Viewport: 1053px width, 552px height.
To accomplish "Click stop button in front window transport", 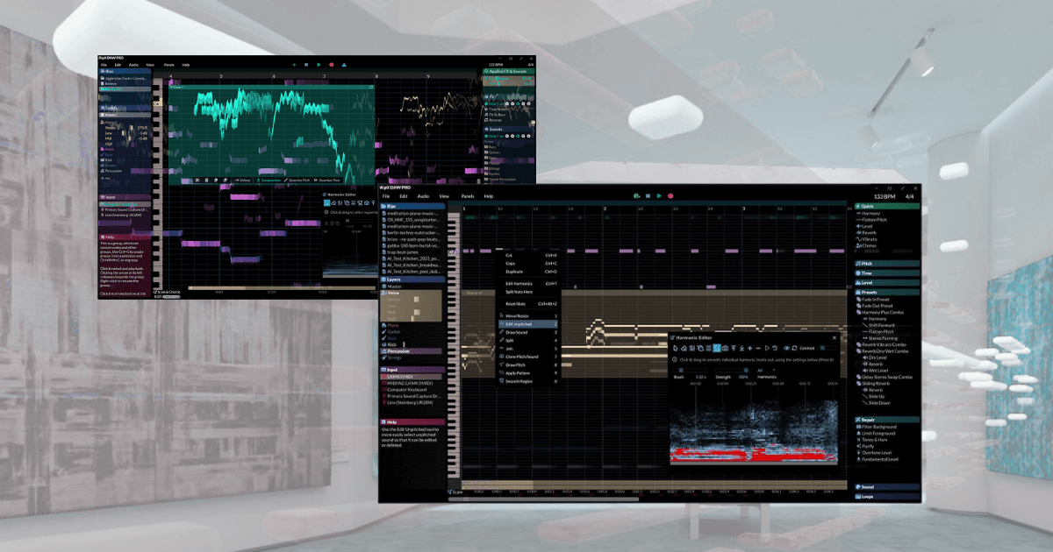I will (x=648, y=196).
